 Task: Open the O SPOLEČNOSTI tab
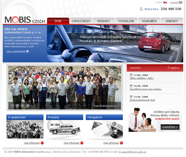click(81, 21)
